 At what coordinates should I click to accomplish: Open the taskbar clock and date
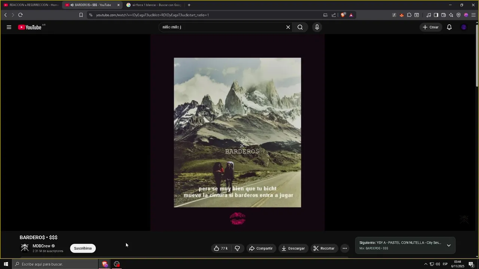click(x=457, y=264)
